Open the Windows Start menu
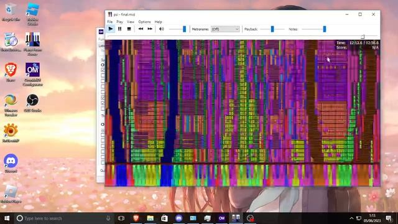This screenshot has height=224, width=398. coord(7,218)
